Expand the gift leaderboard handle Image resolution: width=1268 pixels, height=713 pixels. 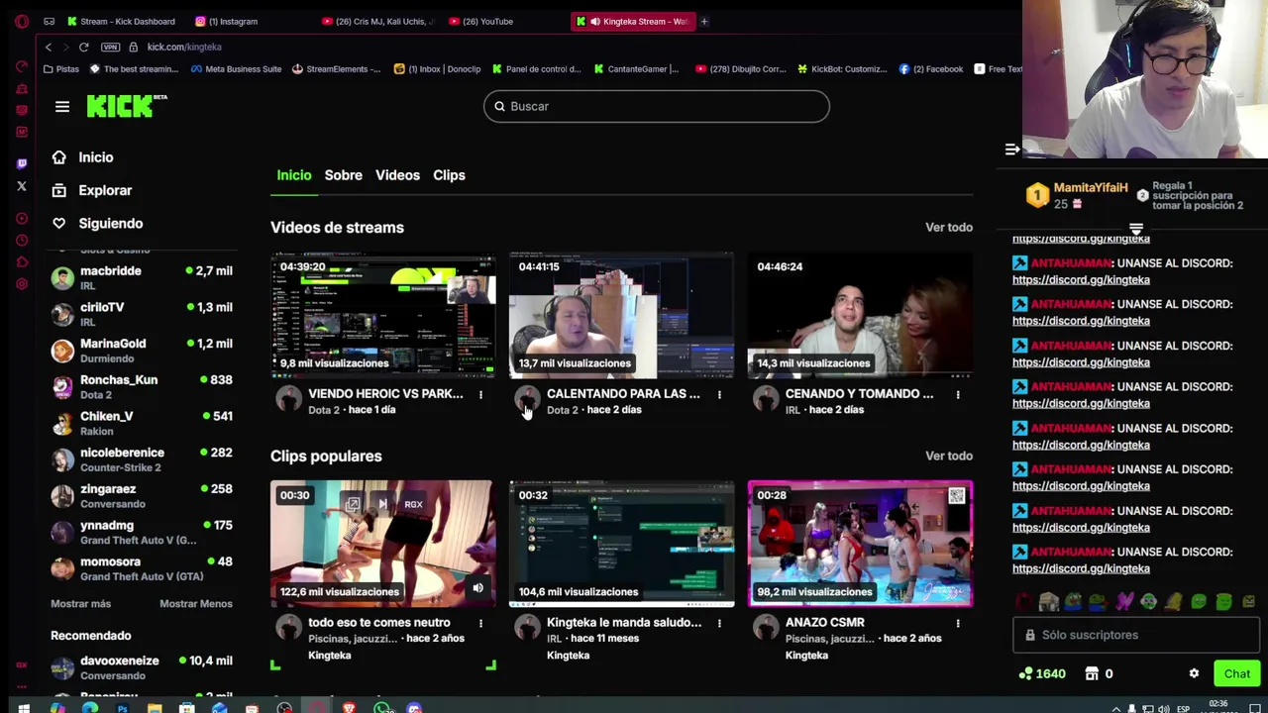1136,230
